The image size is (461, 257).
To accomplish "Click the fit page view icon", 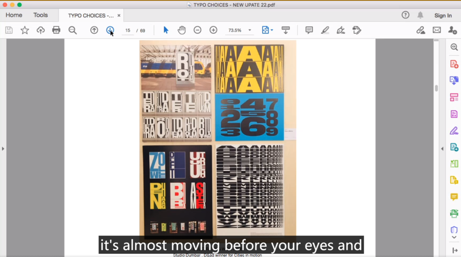I will tap(265, 30).
